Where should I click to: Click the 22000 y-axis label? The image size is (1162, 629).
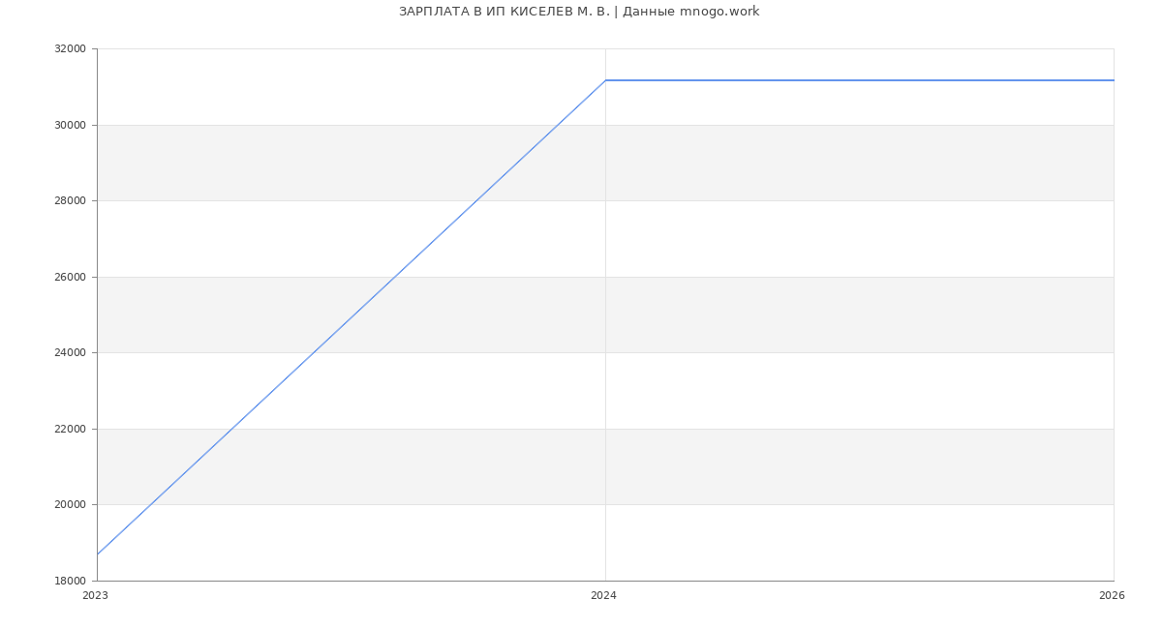[70, 429]
